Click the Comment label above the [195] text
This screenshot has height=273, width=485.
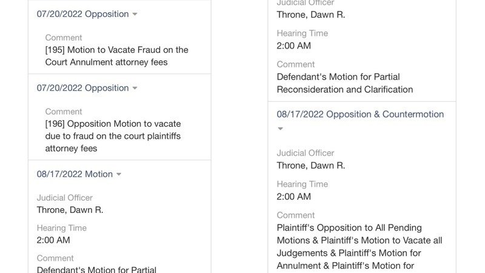click(64, 38)
